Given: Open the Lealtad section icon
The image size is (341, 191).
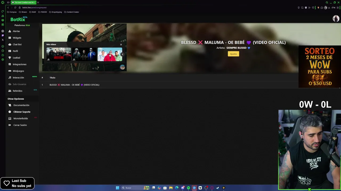Looking at the screenshot, I should (10, 58).
